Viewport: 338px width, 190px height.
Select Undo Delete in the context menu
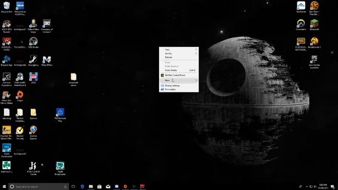click(179, 70)
